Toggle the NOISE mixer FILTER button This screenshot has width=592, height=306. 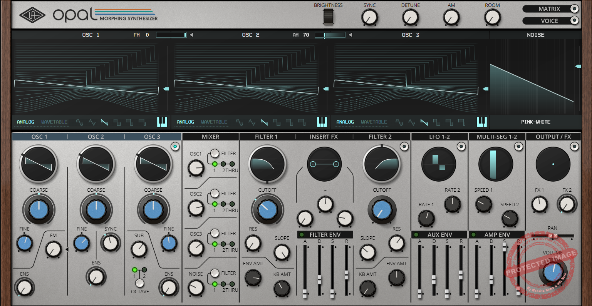point(215,273)
